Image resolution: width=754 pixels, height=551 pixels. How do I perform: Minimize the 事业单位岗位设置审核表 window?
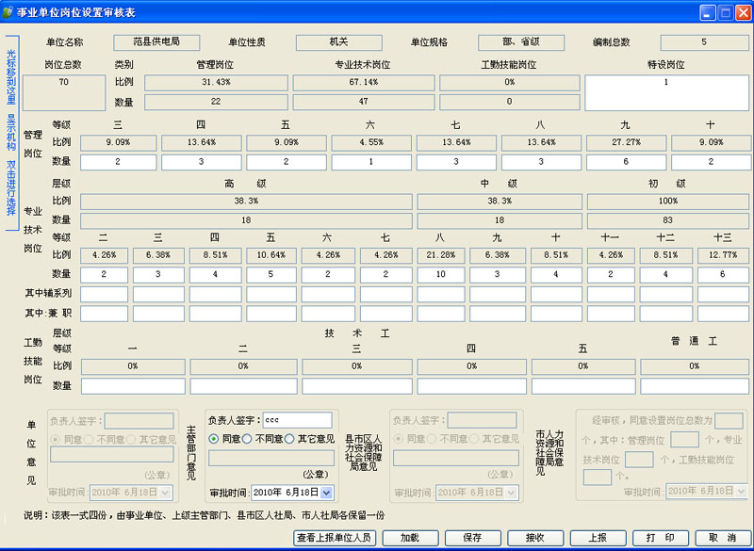tap(708, 12)
